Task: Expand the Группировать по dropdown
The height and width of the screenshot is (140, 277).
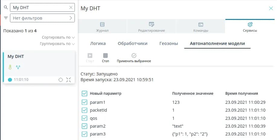Action: coord(57,44)
